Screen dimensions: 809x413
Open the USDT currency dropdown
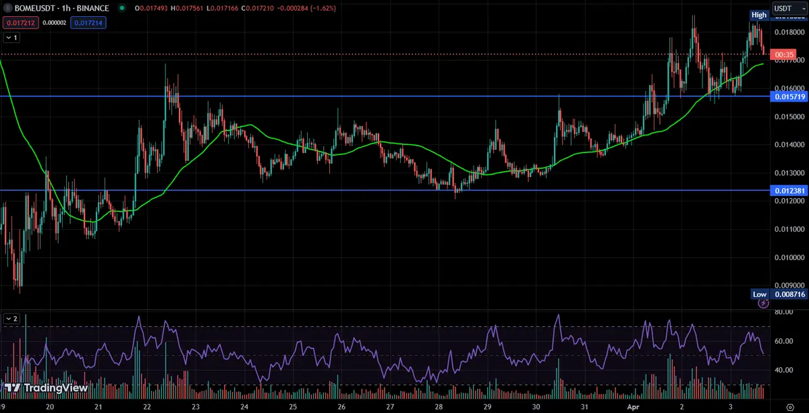click(789, 8)
